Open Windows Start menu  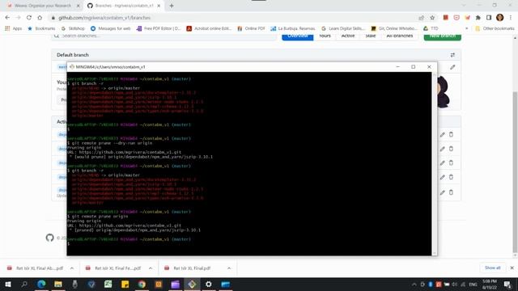coord(7,284)
